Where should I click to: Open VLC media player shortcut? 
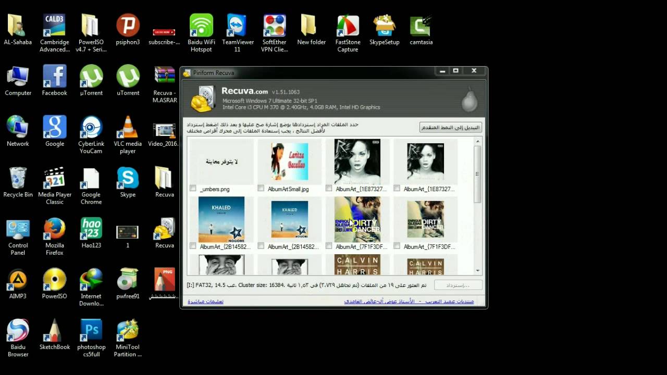tap(128, 135)
